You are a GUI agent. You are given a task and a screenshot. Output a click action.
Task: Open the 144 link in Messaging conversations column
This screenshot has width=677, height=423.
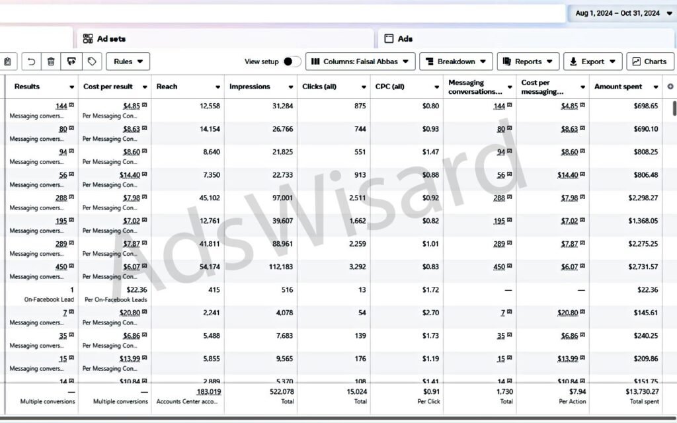(x=499, y=106)
